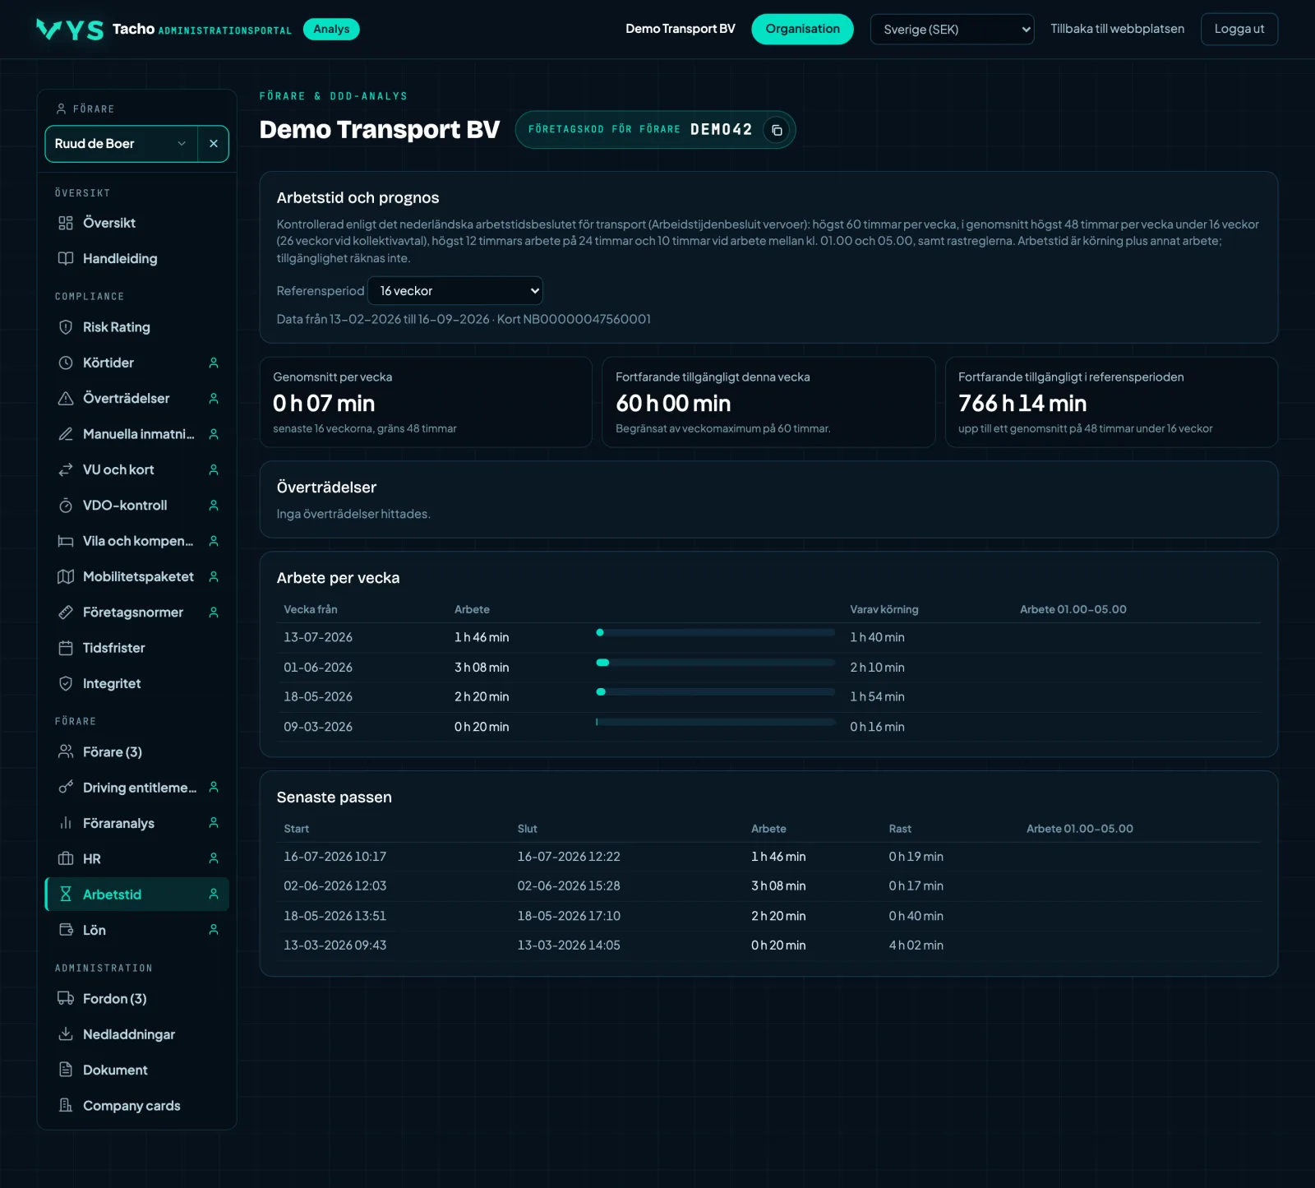Click the 01-06-2026 week progress bar
Image resolution: width=1315 pixels, height=1188 pixels.
[715, 663]
